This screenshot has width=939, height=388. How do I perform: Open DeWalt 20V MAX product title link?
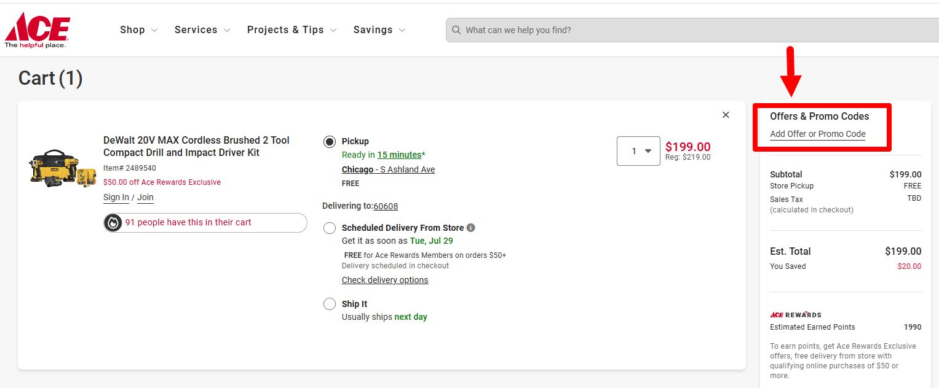(196, 146)
